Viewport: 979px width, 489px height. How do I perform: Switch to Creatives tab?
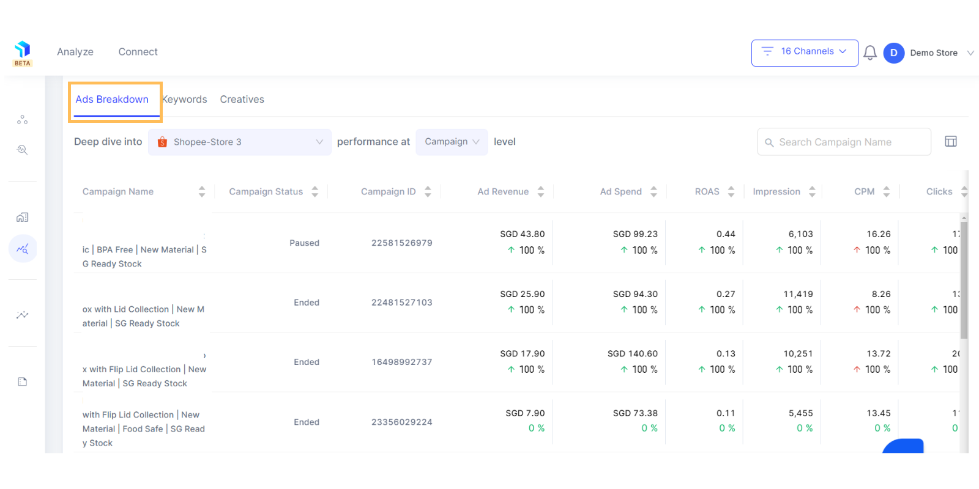click(x=242, y=99)
